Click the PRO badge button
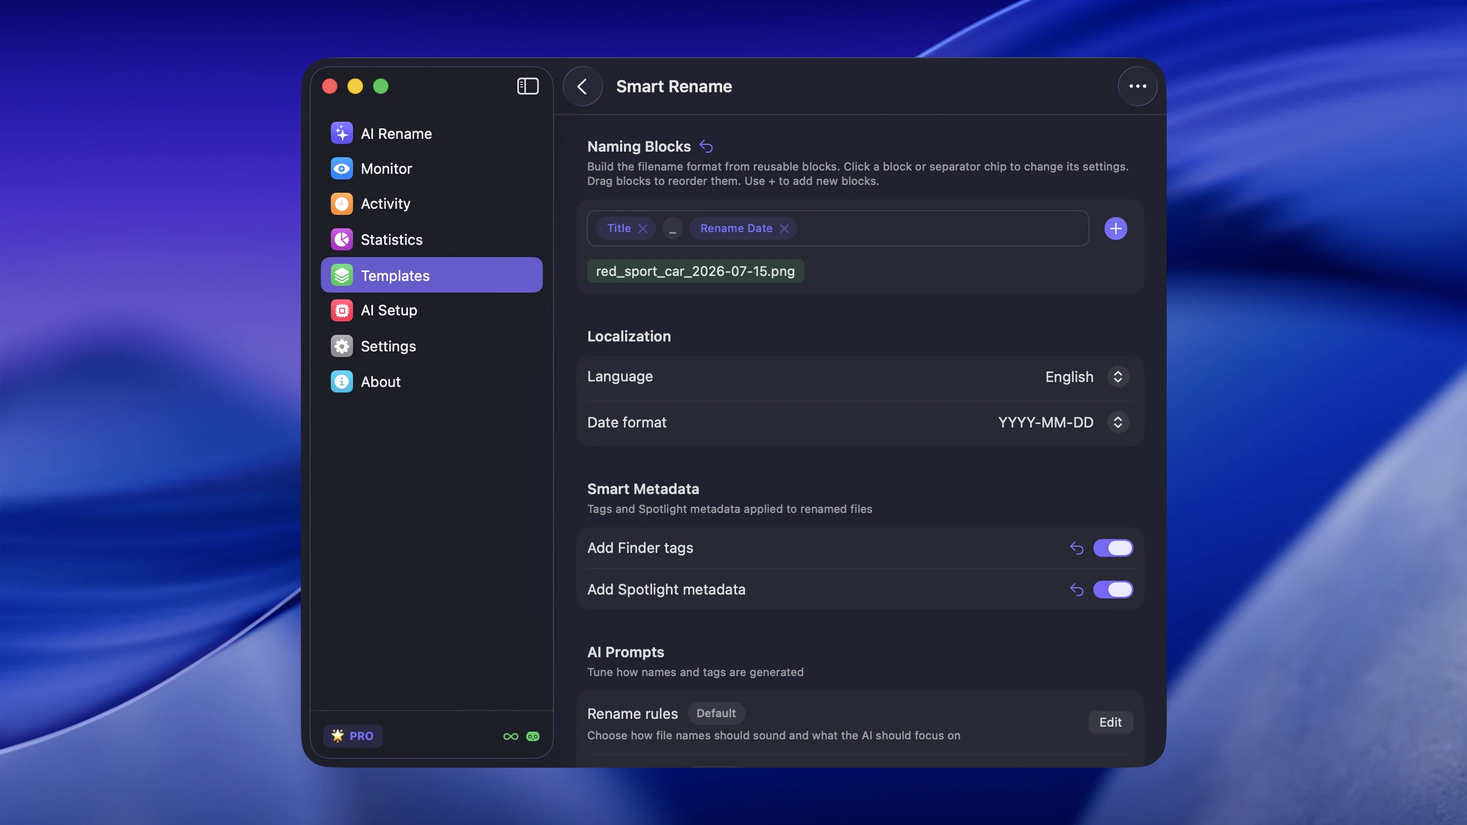The width and height of the screenshot is (1467, 825). point(352,736)
